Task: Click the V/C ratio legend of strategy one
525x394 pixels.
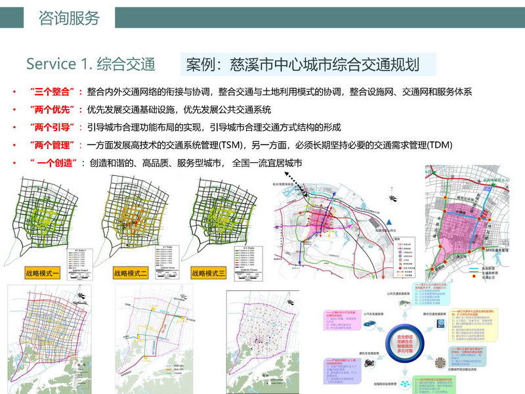Action: (x=80, y=265)
